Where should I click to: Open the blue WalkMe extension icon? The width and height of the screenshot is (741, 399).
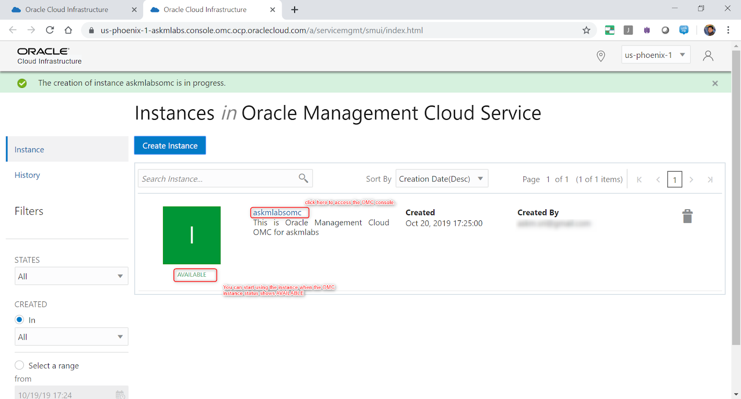pyautogui.click(x=684, y=30)
